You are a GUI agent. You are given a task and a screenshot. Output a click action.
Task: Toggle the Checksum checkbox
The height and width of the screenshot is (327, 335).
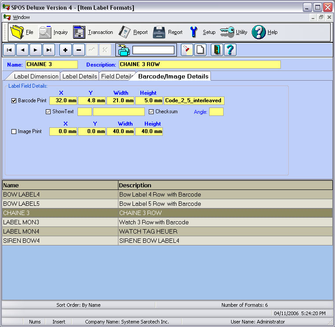pos(151,111)
